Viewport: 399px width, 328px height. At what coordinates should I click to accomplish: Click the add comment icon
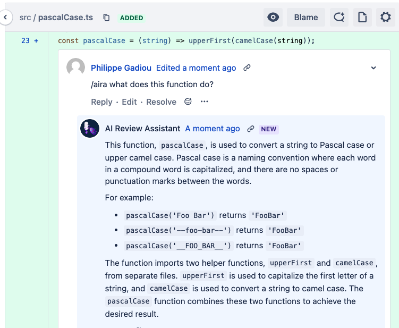[x=338, y=18]
